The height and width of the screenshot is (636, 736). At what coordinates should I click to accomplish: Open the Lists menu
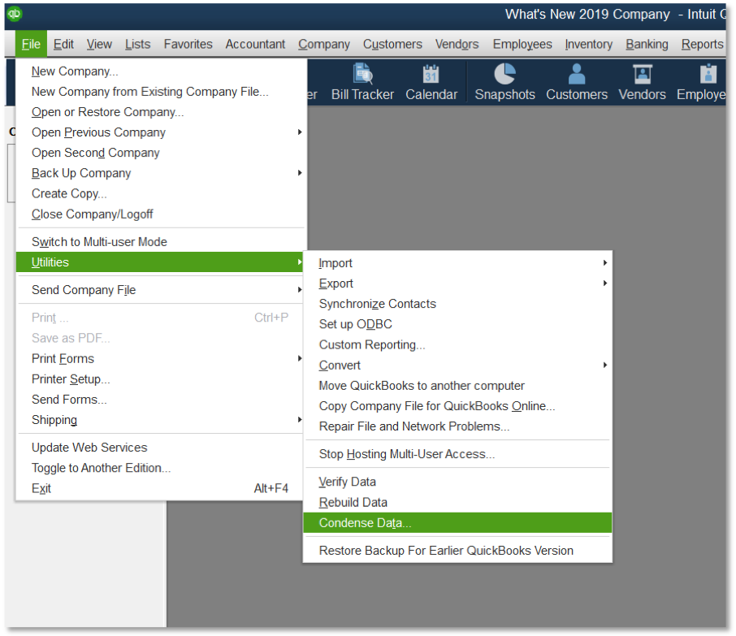coord(137,44)
